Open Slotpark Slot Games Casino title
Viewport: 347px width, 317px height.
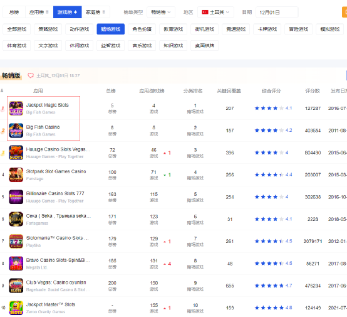pyautogui.click(x=56, y=171)
